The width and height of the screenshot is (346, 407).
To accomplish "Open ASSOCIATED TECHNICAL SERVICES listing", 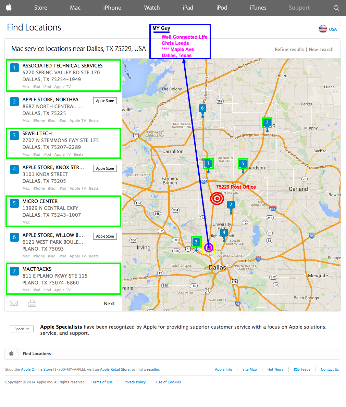I will 62,66.
